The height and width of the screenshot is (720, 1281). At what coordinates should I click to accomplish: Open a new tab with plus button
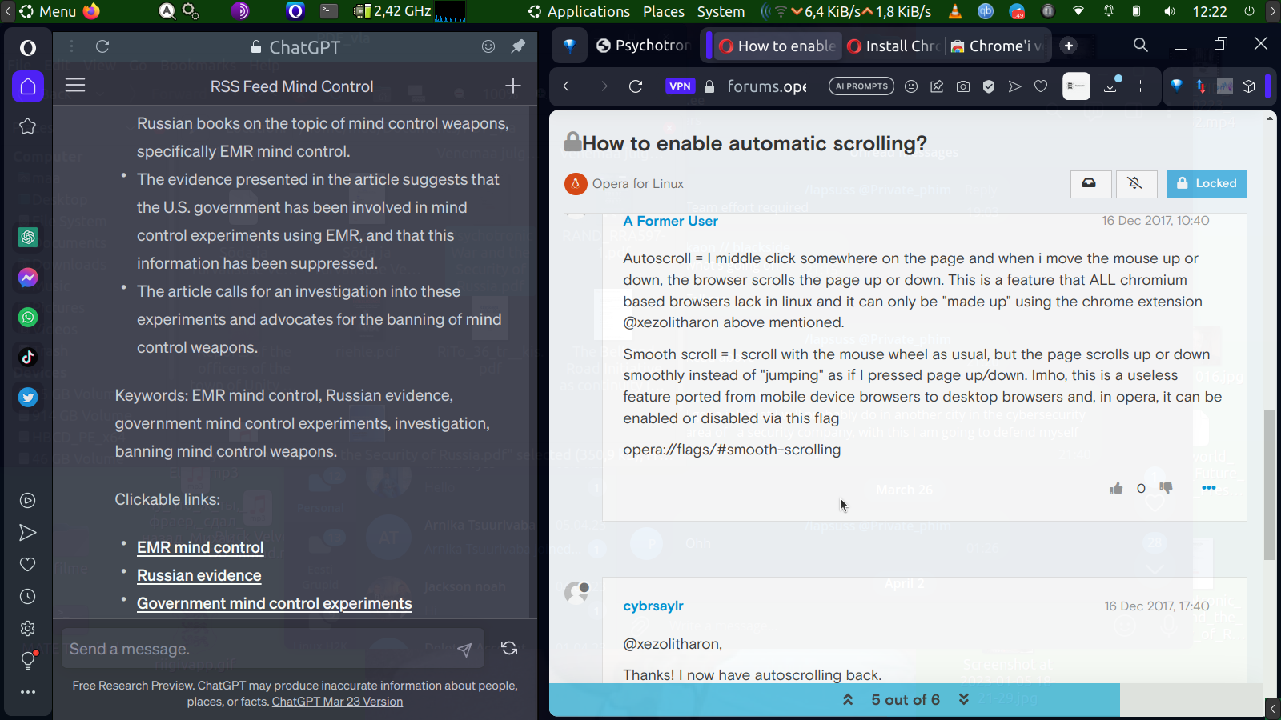click(1069, 46)
